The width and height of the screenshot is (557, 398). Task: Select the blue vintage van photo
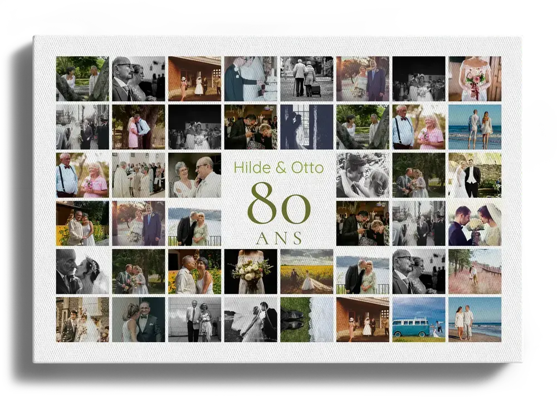419,320
